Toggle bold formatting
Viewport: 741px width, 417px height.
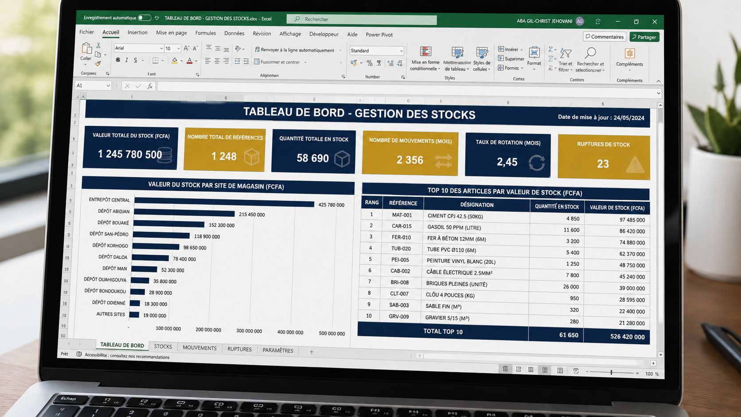click(118, 60)
